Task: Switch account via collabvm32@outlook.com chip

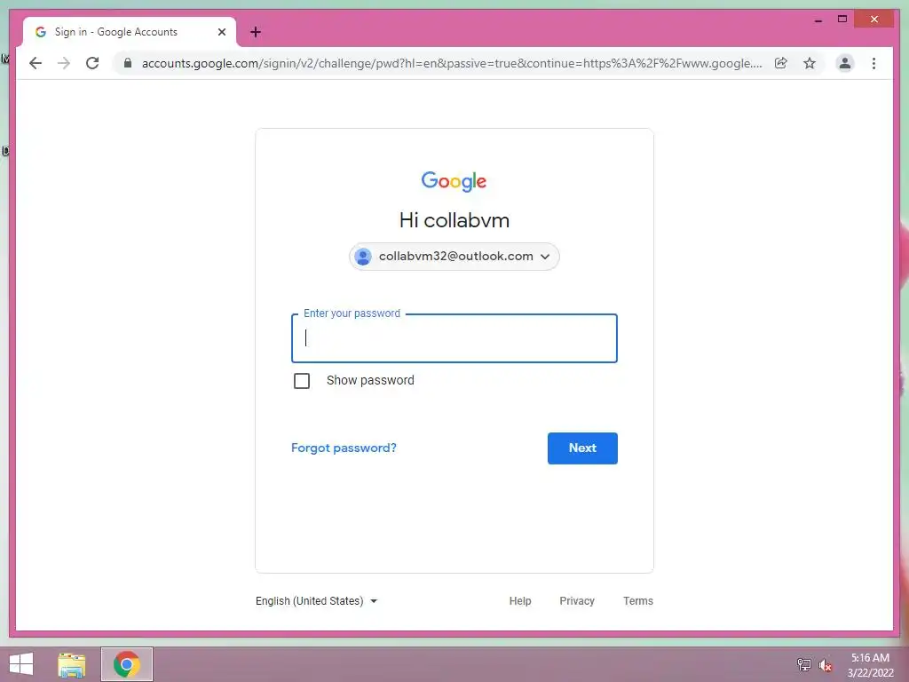Action: pos(454,257)
